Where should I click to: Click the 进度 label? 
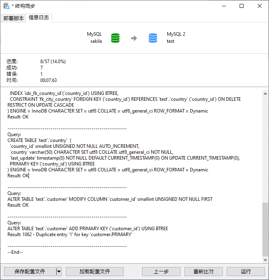tap(12, 62)
